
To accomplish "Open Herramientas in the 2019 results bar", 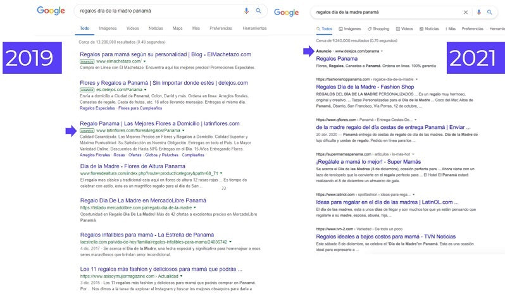I will pyautogui.click(x=255, y=28).
